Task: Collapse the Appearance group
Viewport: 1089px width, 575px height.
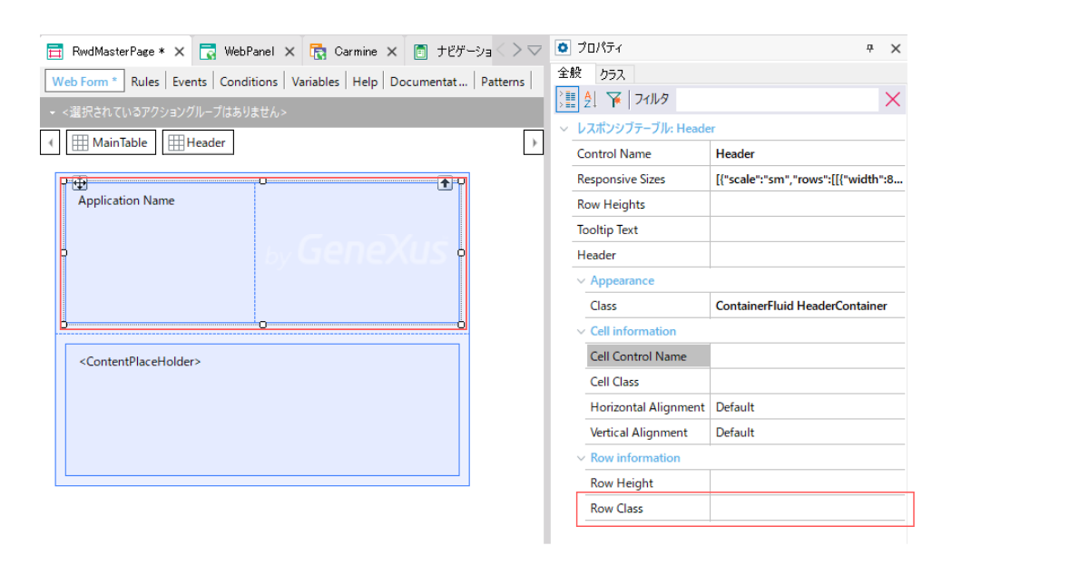Action: [x=581, y=280]
